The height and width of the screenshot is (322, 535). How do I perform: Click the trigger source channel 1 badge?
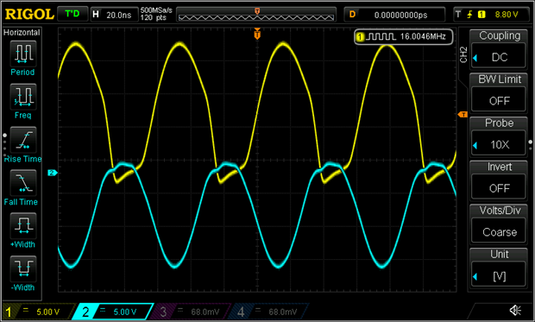[481, 15]
